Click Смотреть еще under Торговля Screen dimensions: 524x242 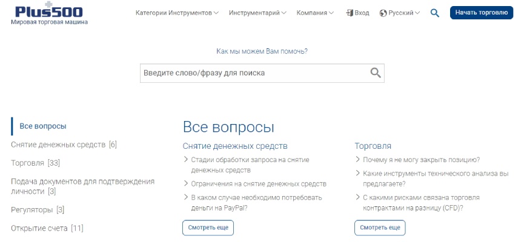[380, 227]
